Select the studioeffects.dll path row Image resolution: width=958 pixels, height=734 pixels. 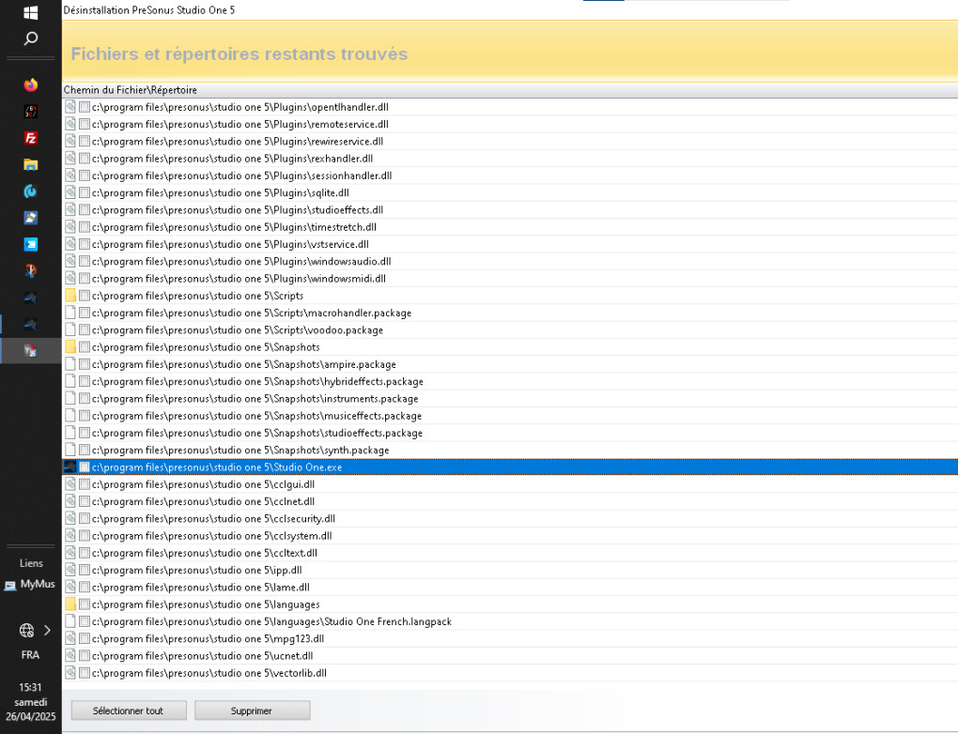click(510, 209)
